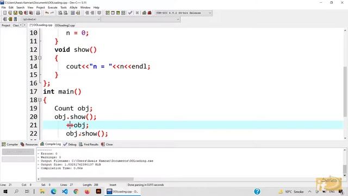
Task: Click the Unindent toolbar icon
Action: [92, 13]
